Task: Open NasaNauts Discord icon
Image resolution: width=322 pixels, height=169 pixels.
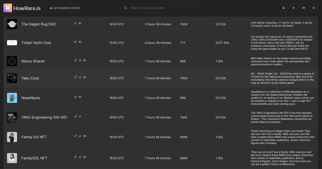Action: (x=80, y=97)
